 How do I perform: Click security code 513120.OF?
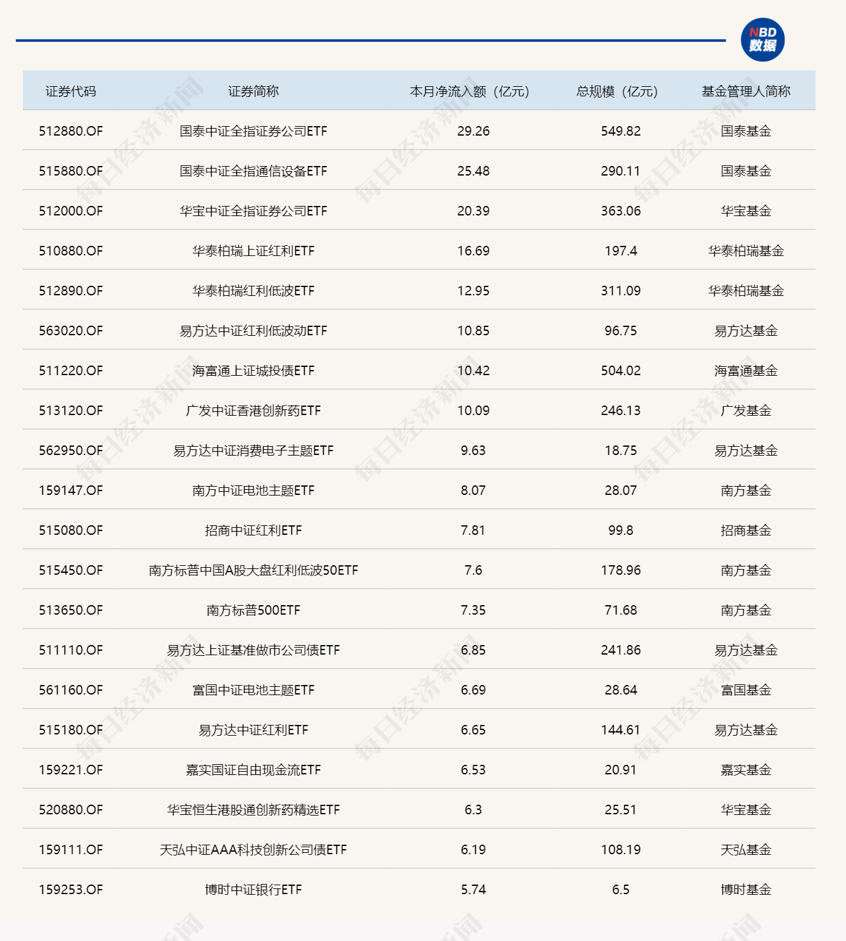tap(70, 411)
